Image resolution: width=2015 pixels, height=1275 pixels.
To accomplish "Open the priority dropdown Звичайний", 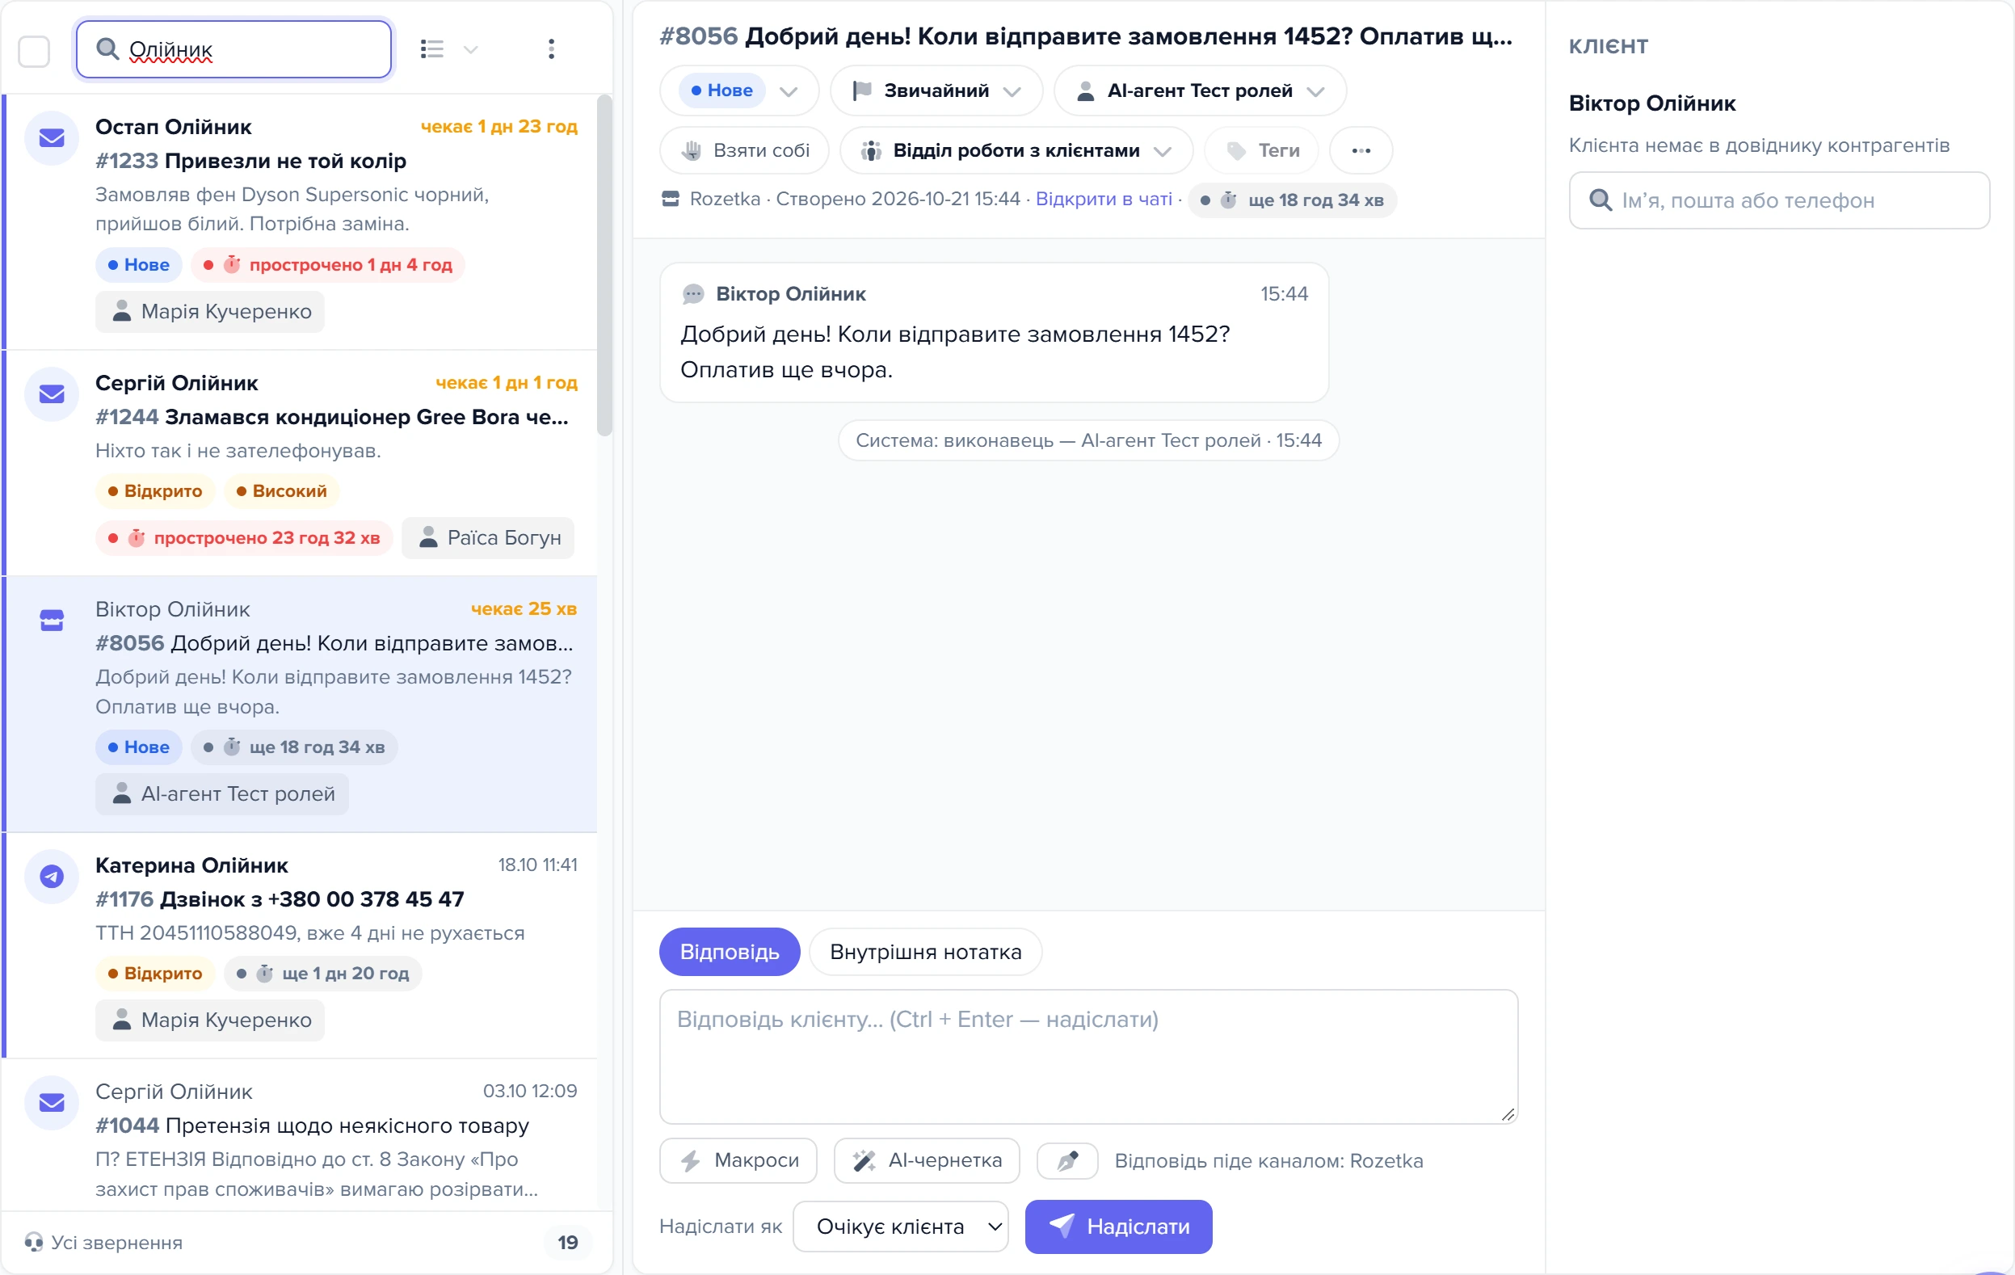I will pyautogui.click(x=936, y=90).
